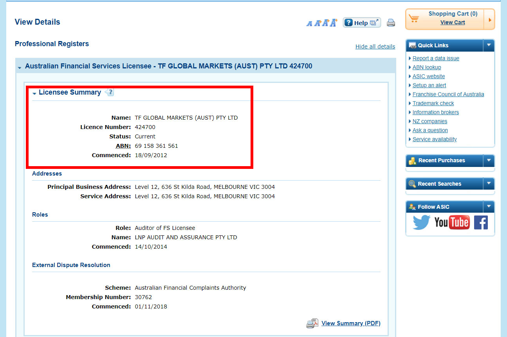
Task: Expand the Shopping Cart arrow
Action: (489, 20)
